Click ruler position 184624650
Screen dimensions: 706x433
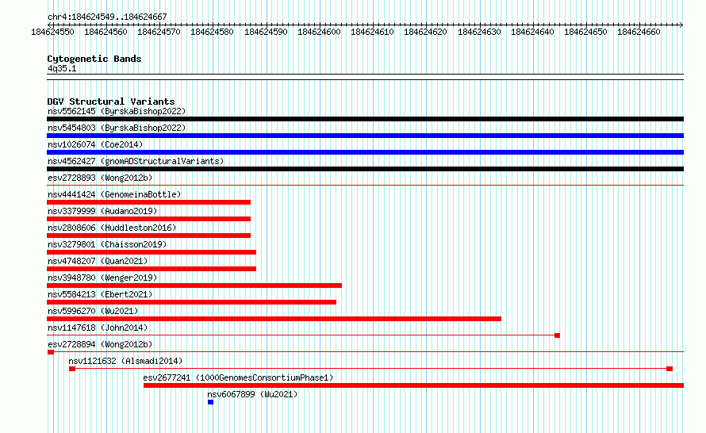click(585, 32)
